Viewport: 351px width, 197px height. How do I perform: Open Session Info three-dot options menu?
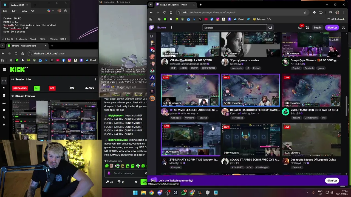tap(95, 79)
